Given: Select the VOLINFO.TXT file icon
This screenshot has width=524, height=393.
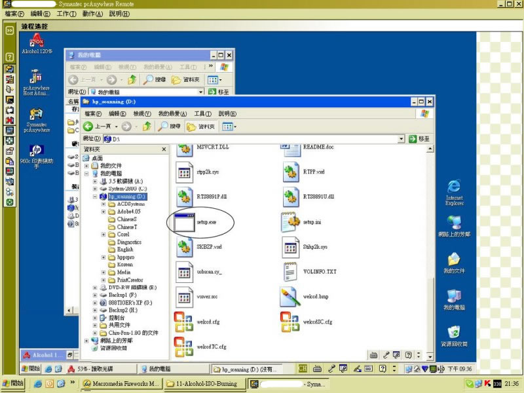Looking at the screenshot, I should point(290,272).
